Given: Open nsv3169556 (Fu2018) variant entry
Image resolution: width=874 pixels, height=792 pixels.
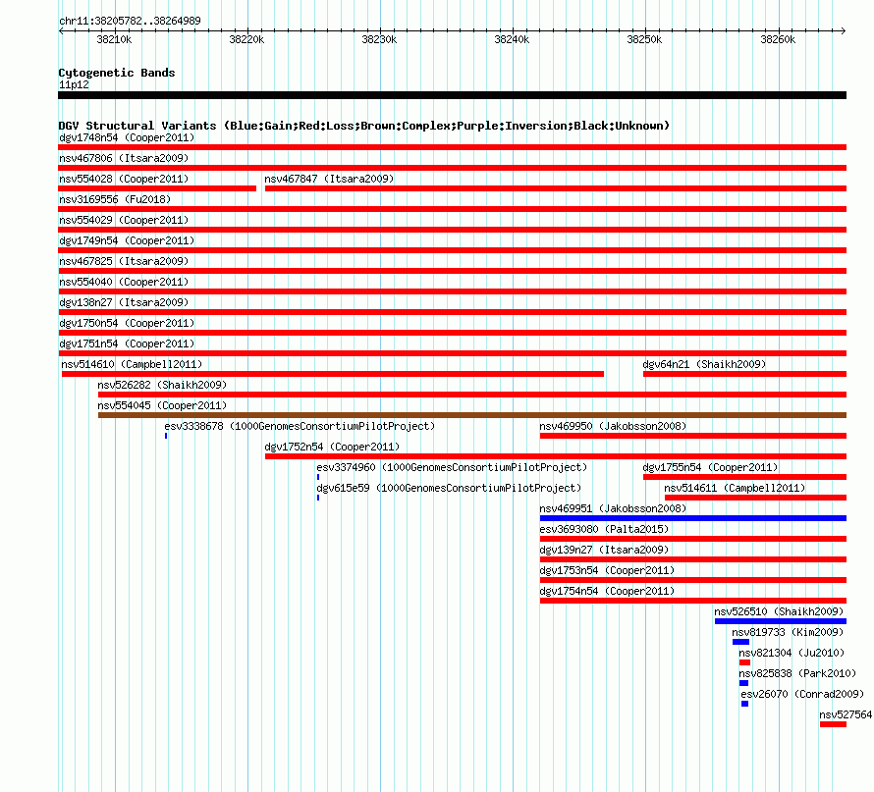Looking at the screenshot, I should pos(115,199).
